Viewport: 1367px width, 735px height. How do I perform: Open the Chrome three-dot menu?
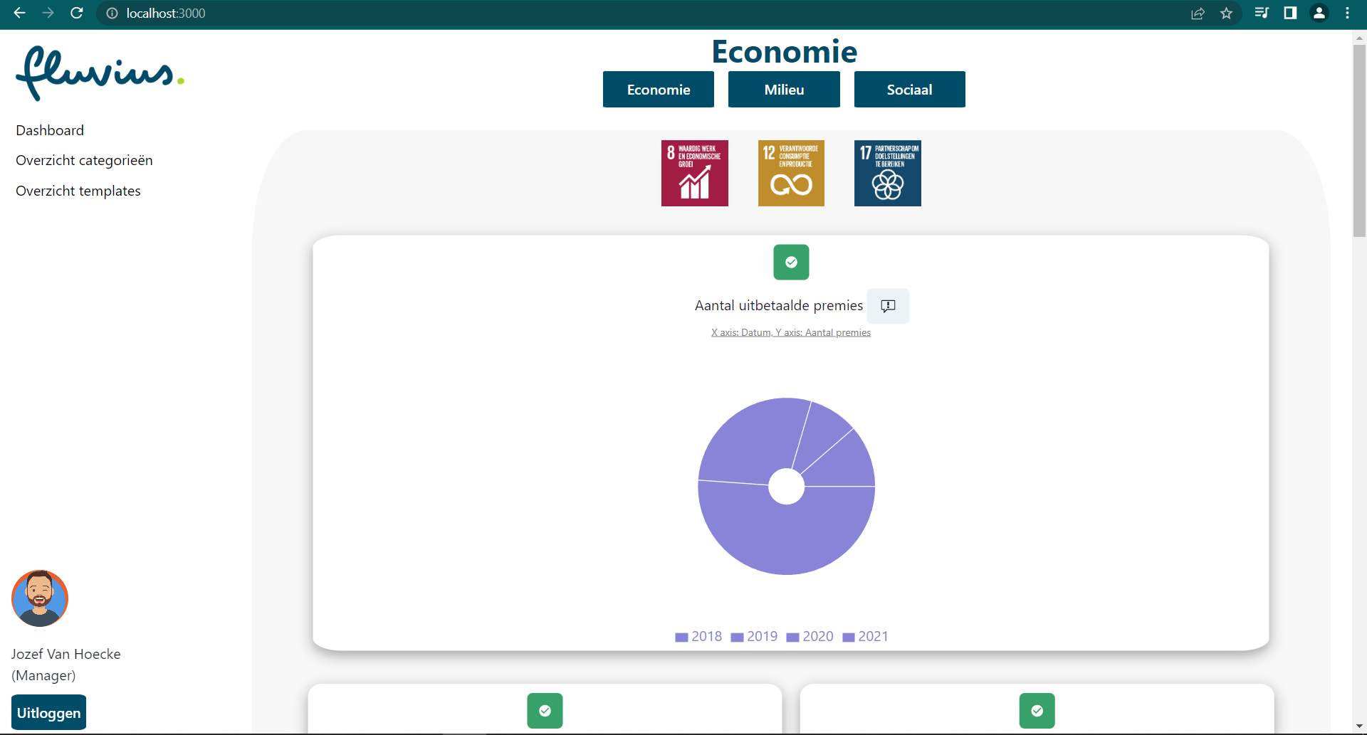tap(1348, 14)
